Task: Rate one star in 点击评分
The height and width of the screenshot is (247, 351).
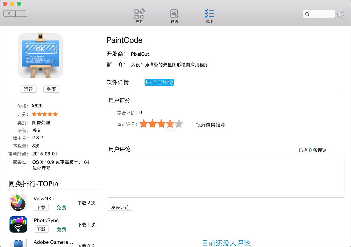Action: click(x=143, y=124)
